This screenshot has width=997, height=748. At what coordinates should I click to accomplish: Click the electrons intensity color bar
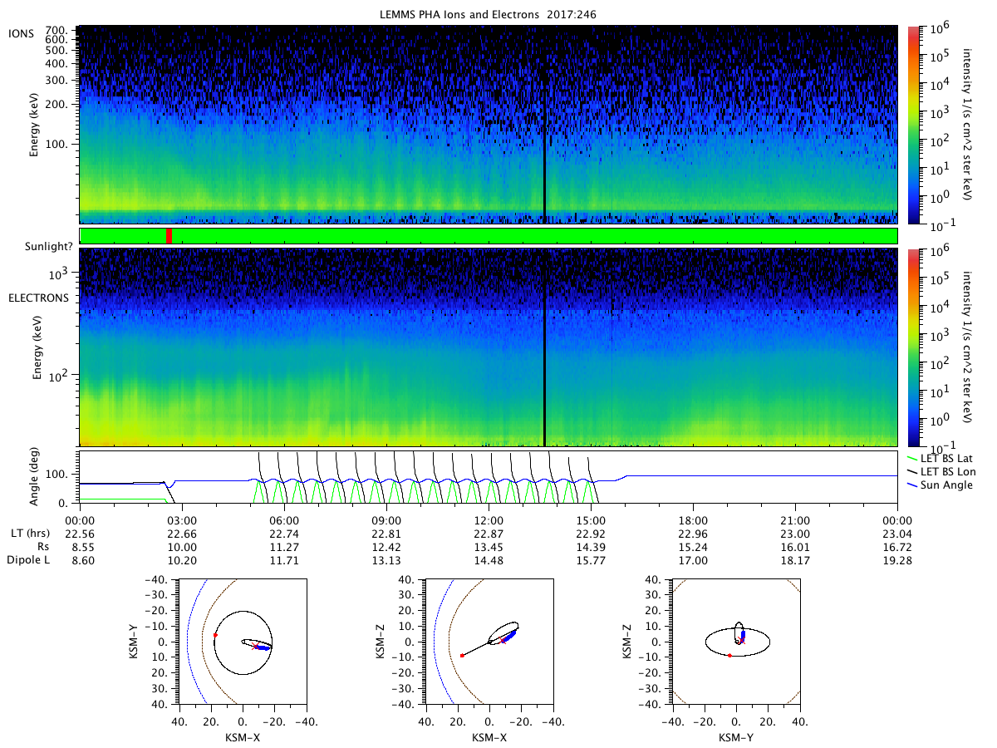pos(912,347)
